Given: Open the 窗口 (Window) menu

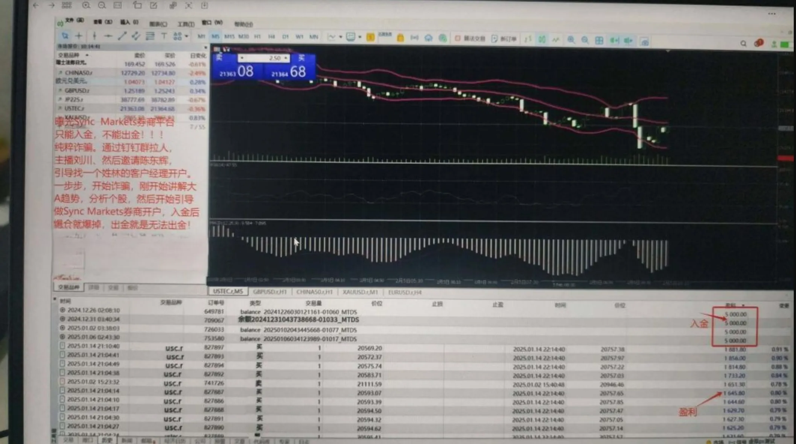Looking at the screenshot, I should tap(212, 23).
